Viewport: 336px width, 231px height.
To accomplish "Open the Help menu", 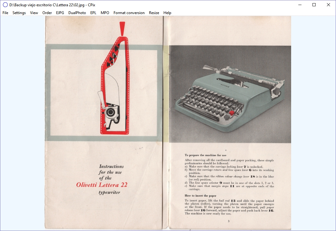I will (x=167, y=13).
